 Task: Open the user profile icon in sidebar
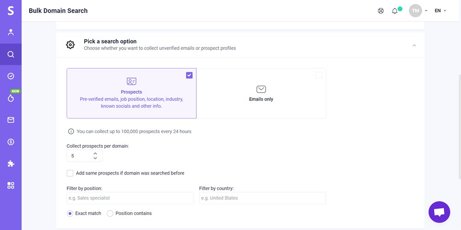click(x=11, y=32)
